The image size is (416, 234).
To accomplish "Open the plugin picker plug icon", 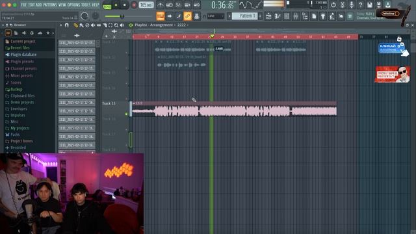I will [323, 16].
